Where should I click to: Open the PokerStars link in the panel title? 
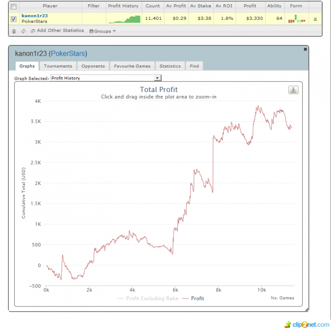(68, 53)
